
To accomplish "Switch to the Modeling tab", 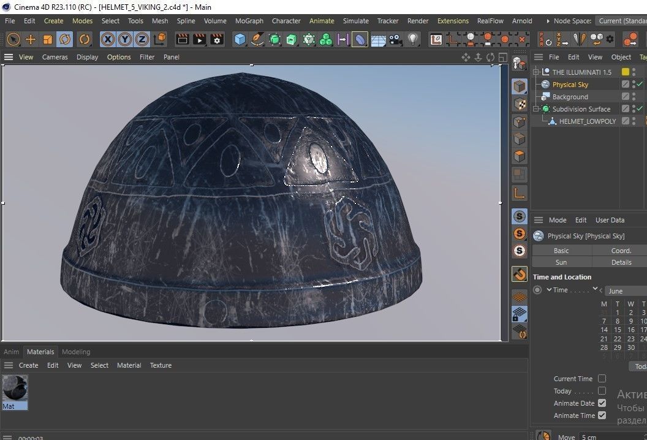I will click(76, 352).
